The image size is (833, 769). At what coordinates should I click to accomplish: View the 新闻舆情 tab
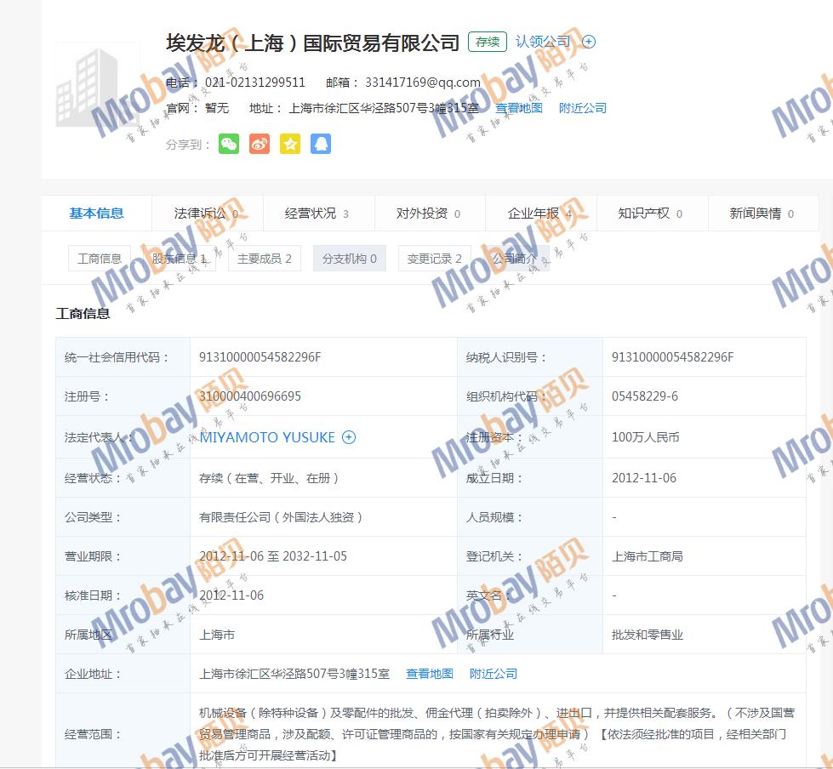[x=762, y=214]
